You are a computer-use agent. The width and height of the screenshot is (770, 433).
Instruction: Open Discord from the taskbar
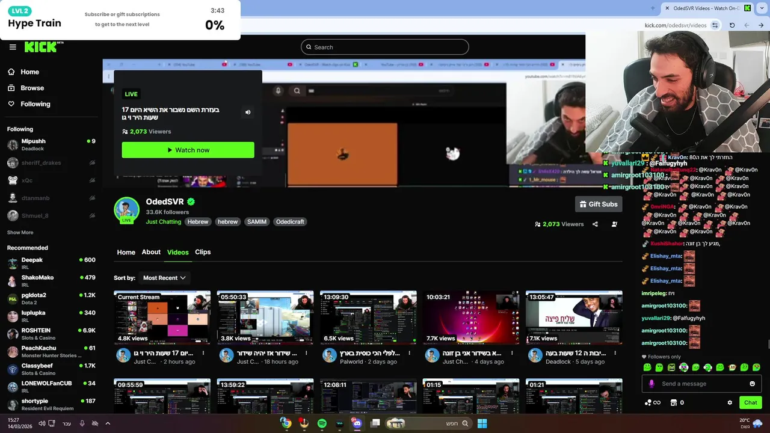pos(357,423)
